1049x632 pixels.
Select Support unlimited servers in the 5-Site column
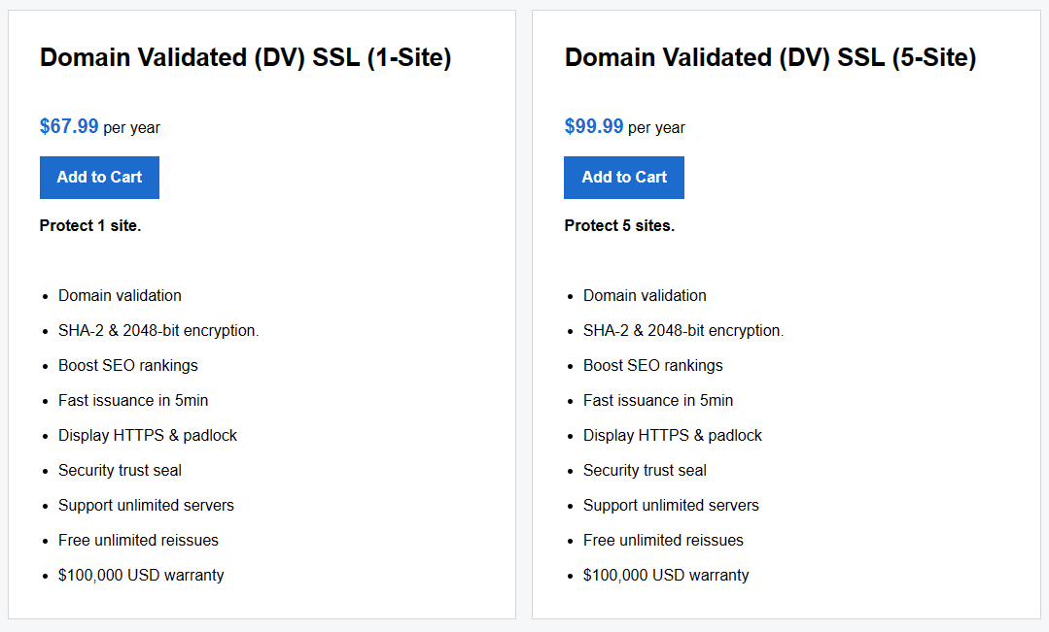coord(670,505)
